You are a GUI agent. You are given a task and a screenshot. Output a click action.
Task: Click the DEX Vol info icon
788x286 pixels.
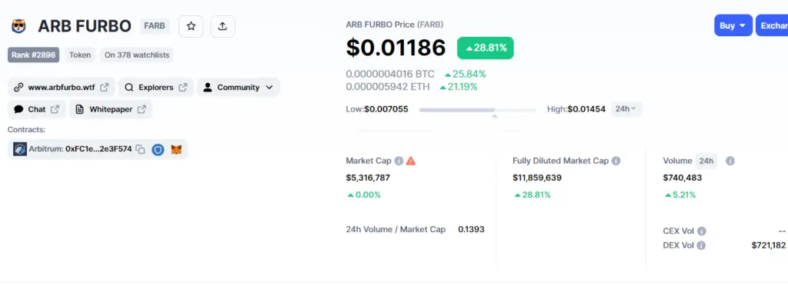(700, 245)
